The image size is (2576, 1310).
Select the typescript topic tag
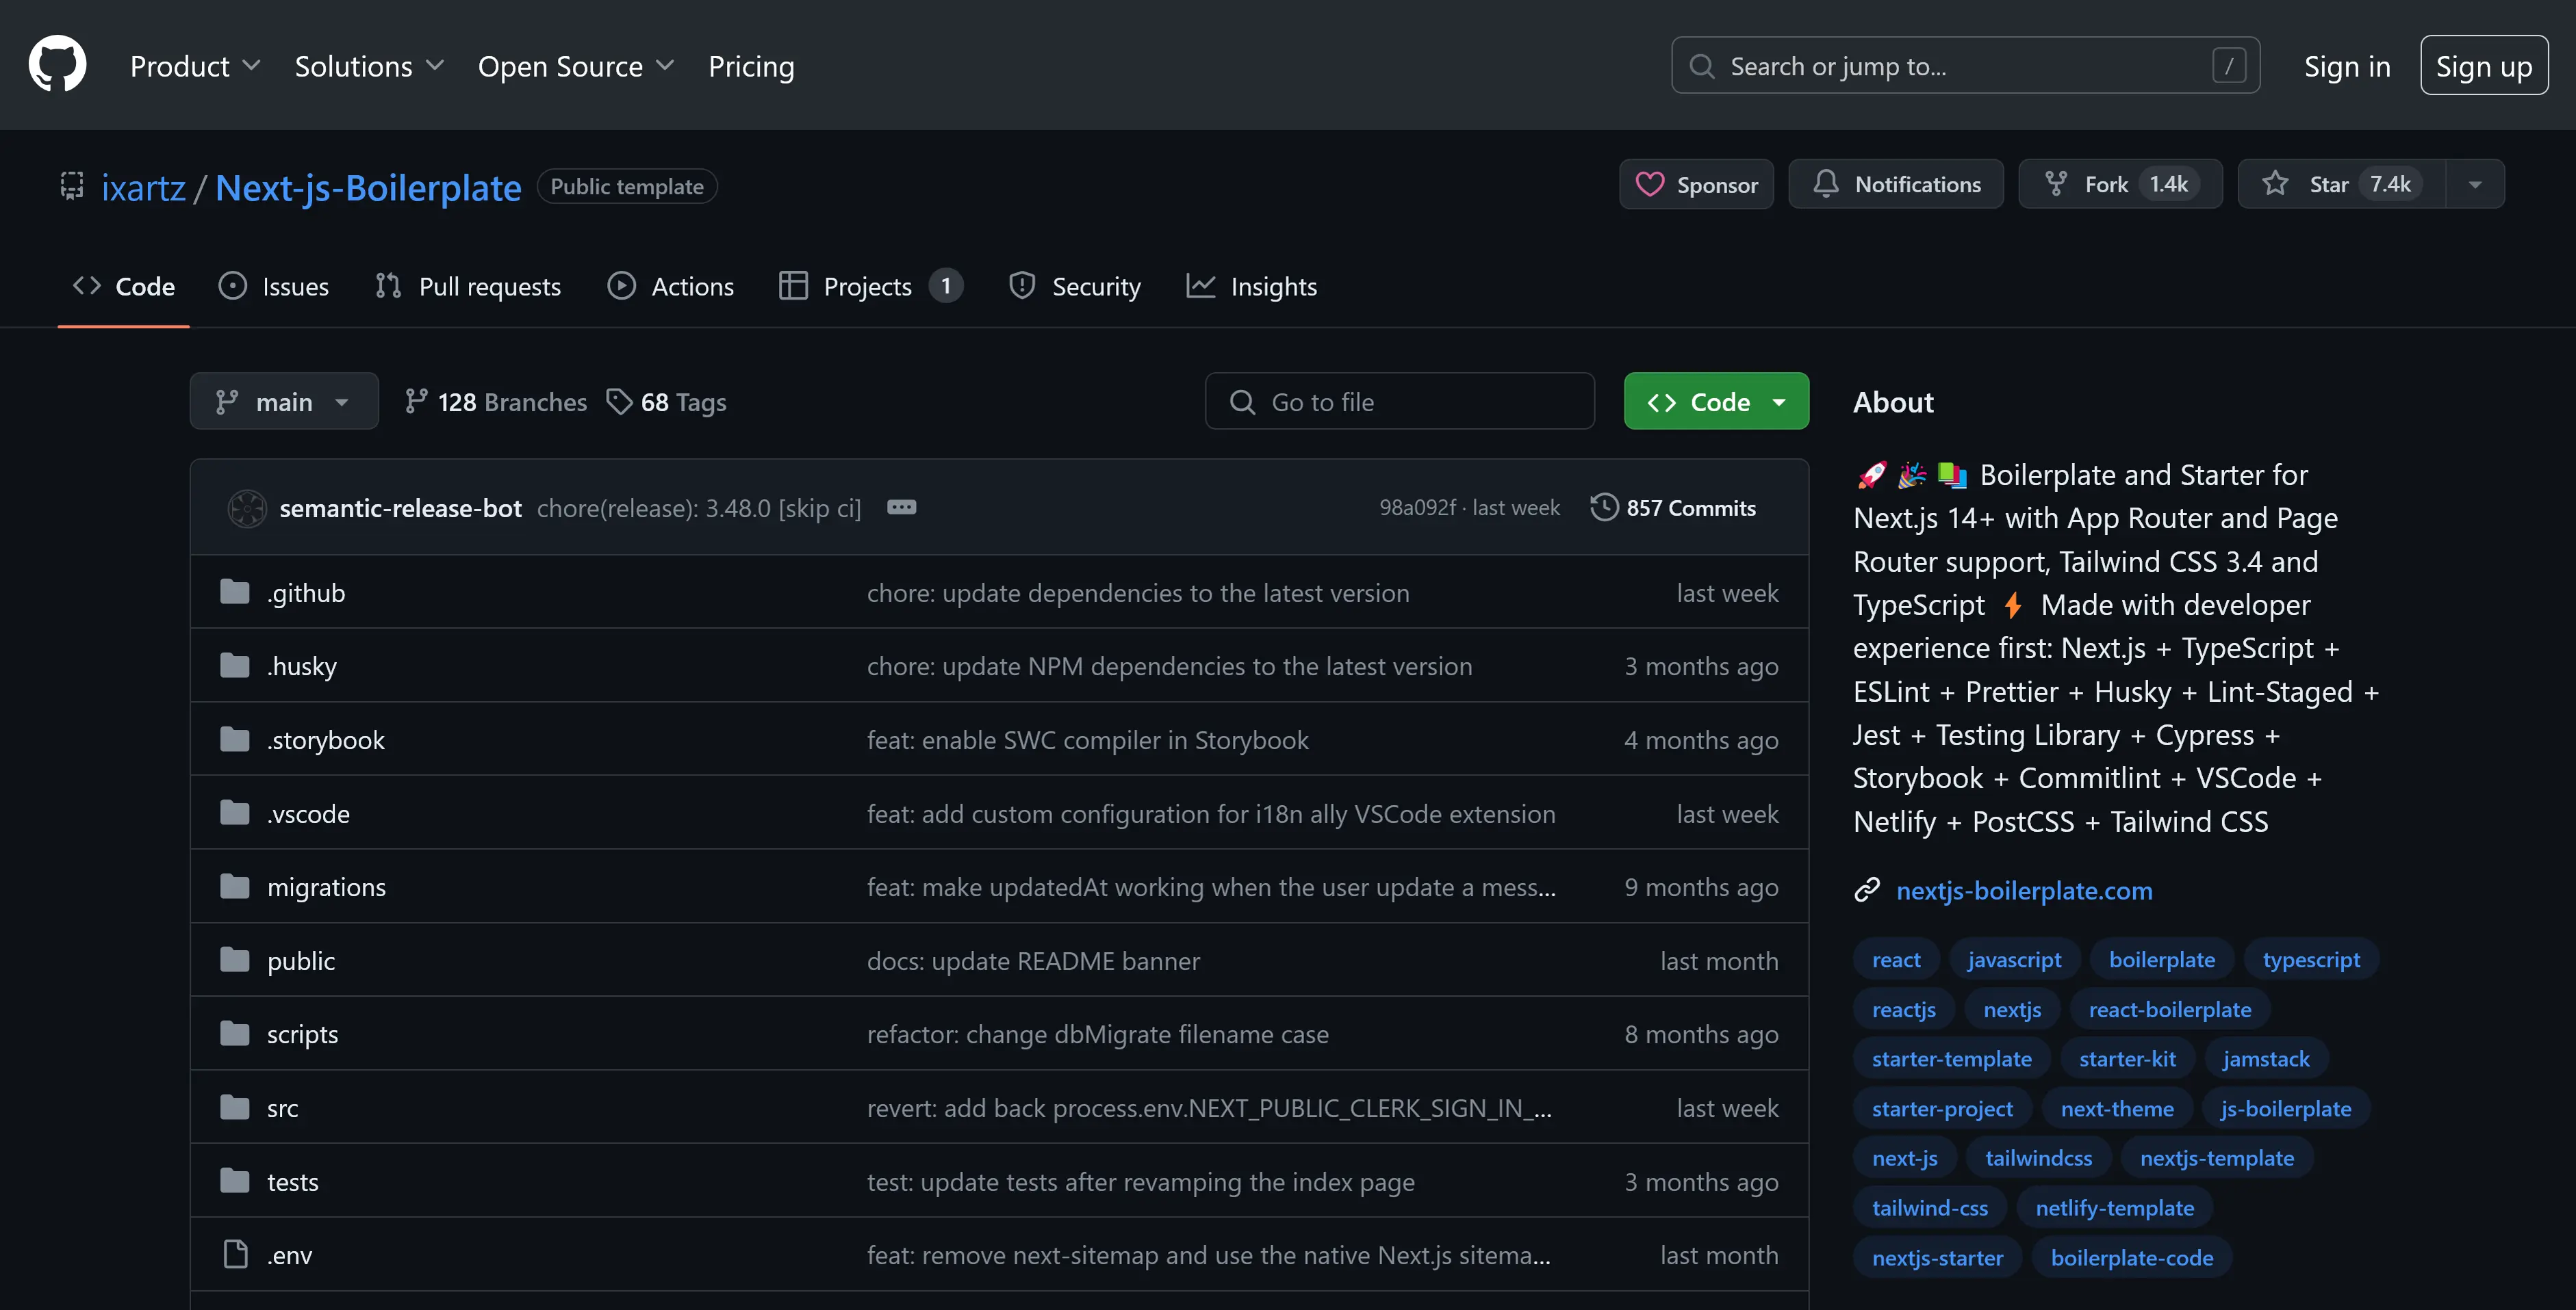click(x=2310, y=959)
